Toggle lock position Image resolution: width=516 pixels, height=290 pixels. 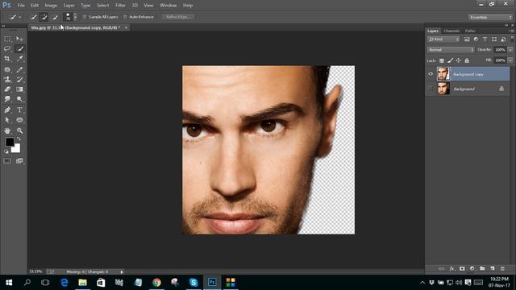(459, 60)
